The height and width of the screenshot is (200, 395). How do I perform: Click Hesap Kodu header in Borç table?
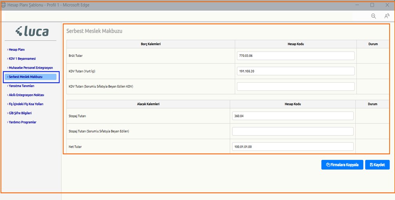[296, 44]
